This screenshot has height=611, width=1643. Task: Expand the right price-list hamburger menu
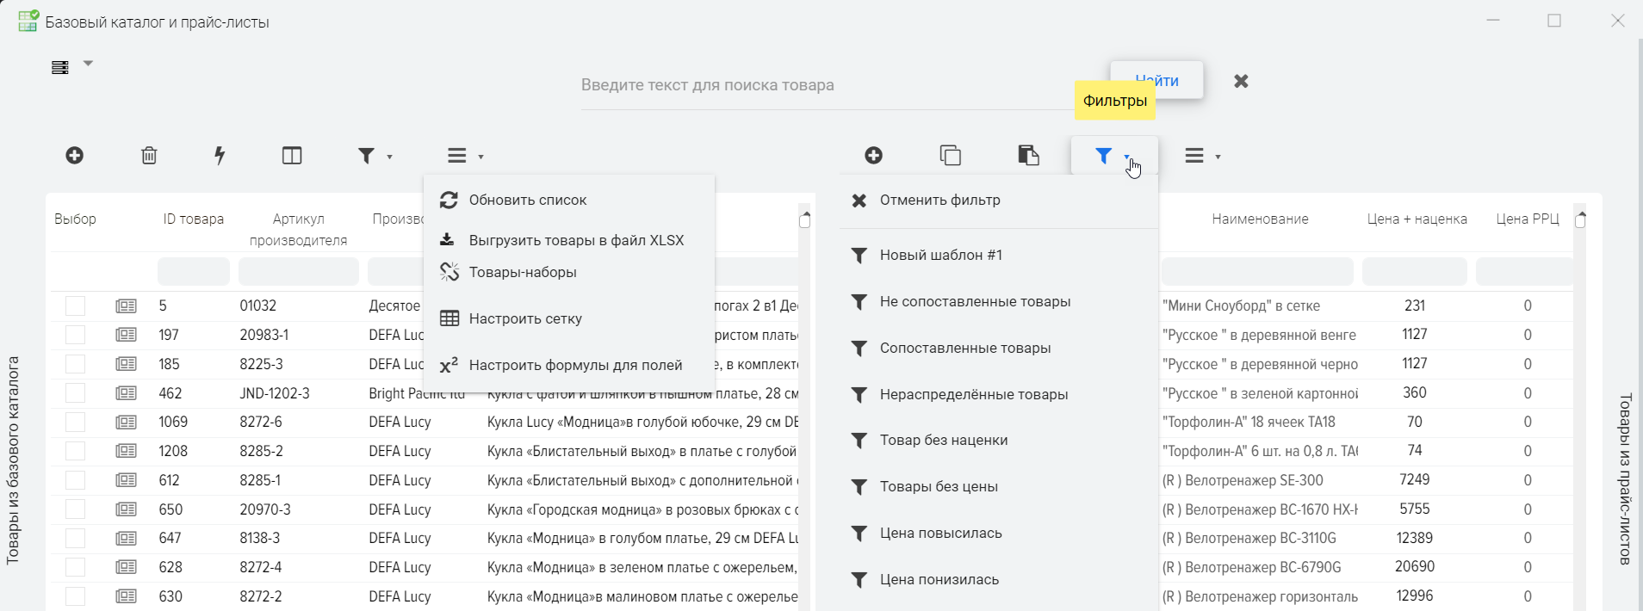(x=1202, y=156)
